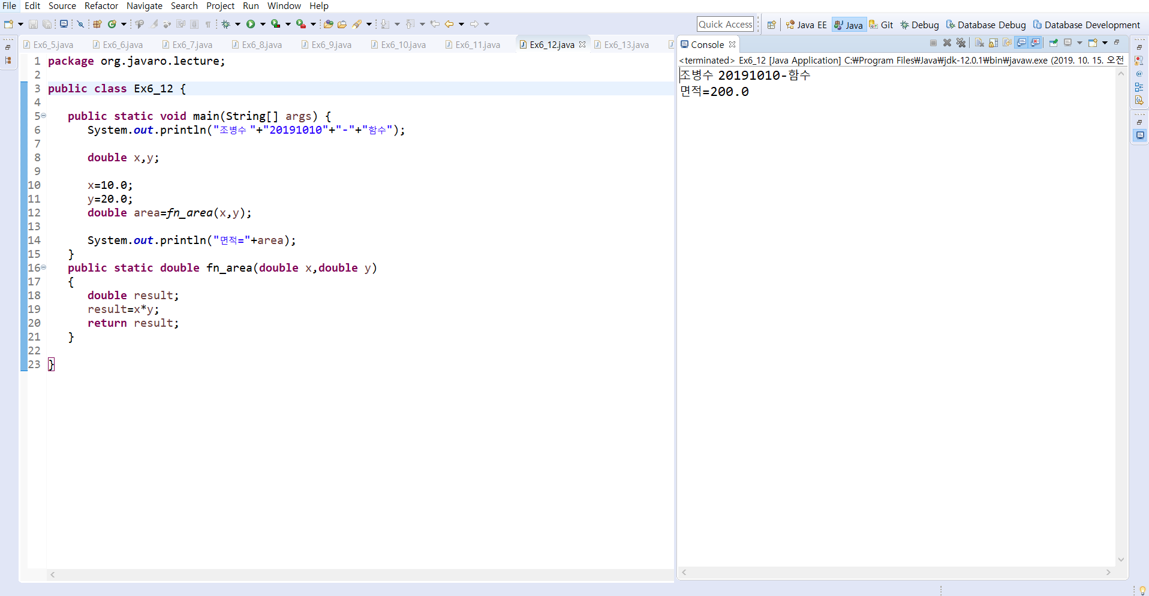1149x596 pixels.
Task: Switch to the Java EE perspective
Action: pyautogui.click(x=807, y=25)
